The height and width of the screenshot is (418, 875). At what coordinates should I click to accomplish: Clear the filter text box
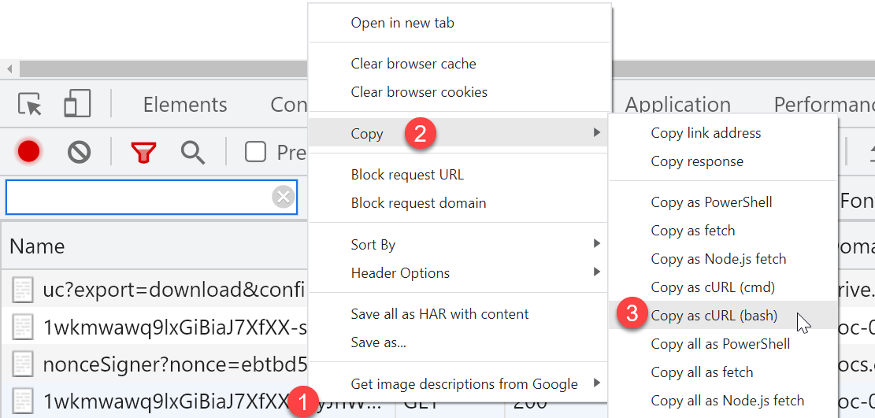[x=284, y=197]
